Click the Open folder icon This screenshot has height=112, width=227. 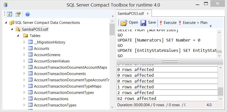pyautogui.click(x=124, y=23)
